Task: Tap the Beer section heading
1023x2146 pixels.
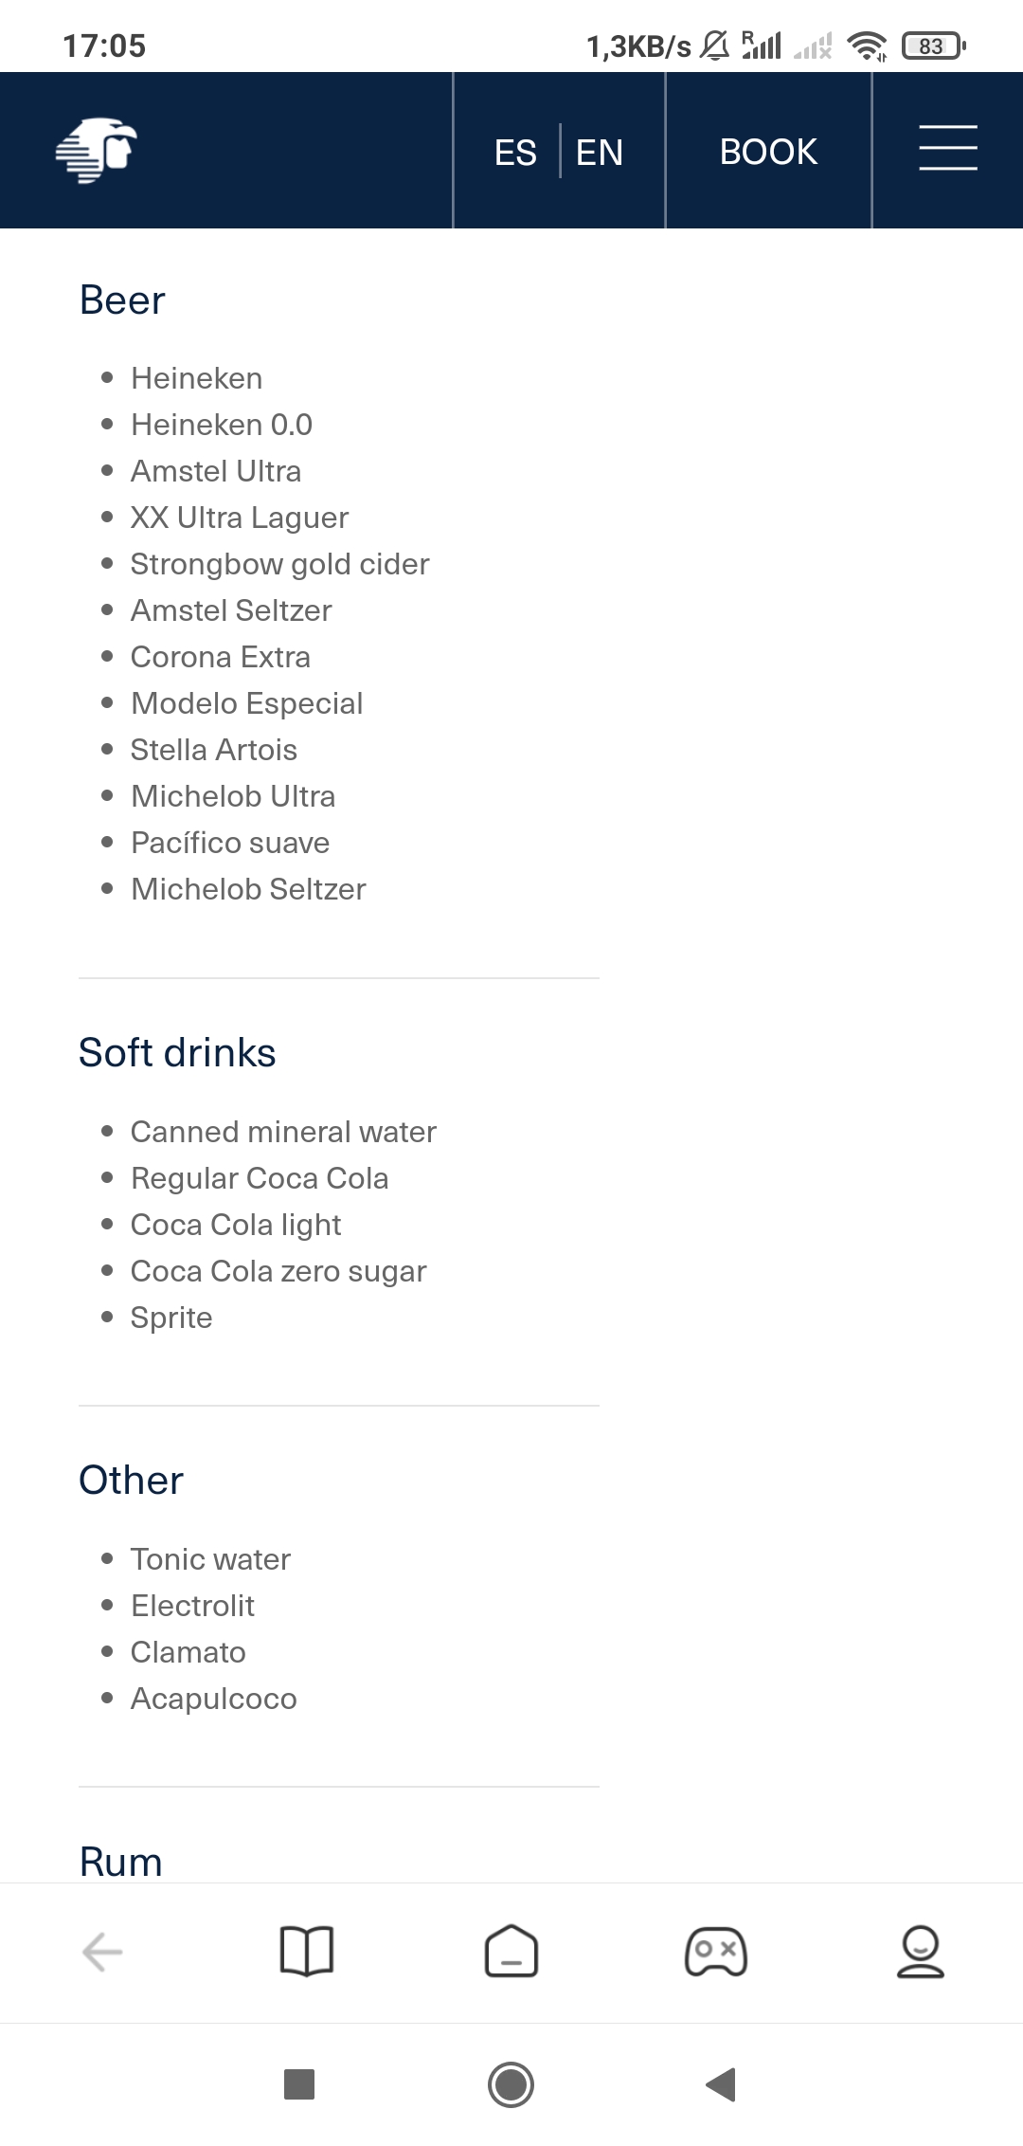Action: coord(122,300)
